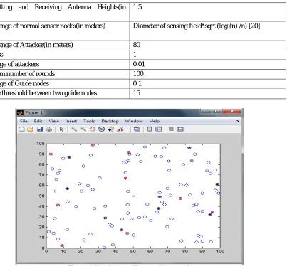Activate the Zoom In magnifier tool
The width and height of the screenshot is (287, 266).
[74, 129]
